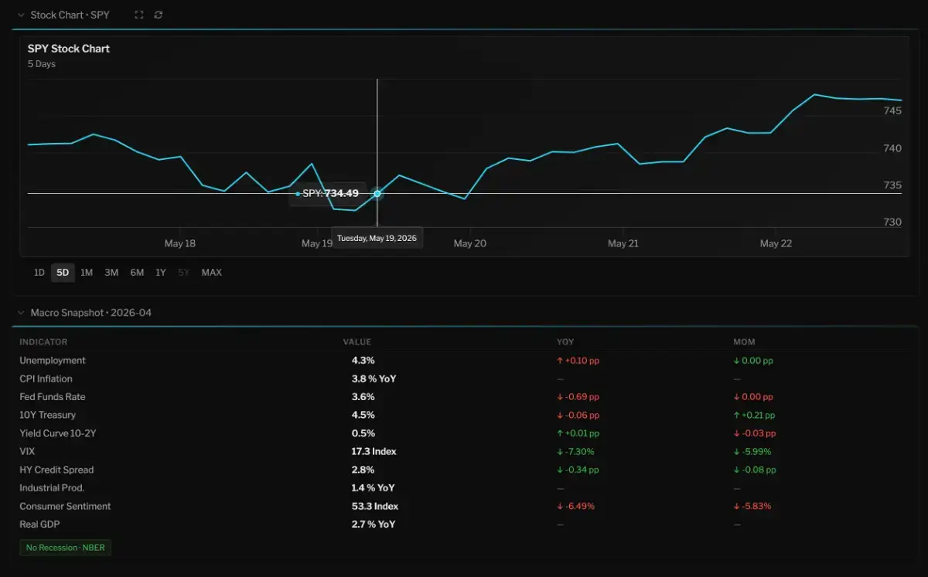Click the 2.7 % YoY GDP value
This screenshot has height=577, width=928.
[374, 524]
